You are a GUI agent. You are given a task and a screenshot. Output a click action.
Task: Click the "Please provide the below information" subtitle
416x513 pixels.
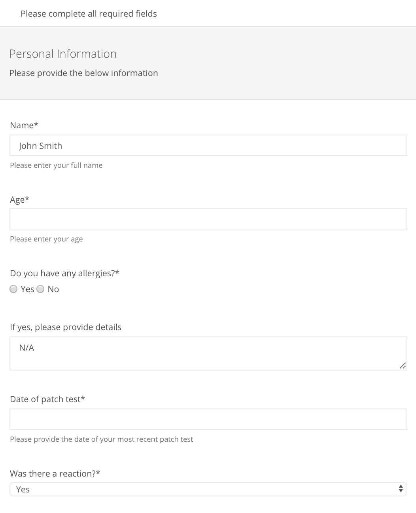pyautogui.click(x=84, y=73)
